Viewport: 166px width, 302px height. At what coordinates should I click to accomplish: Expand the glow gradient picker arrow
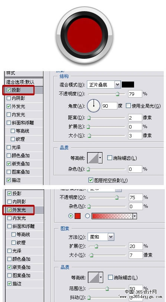(135, 216)
